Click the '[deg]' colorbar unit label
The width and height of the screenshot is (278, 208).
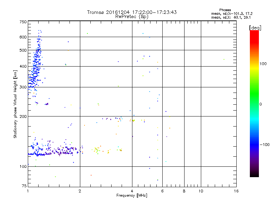tap(255, 28)
